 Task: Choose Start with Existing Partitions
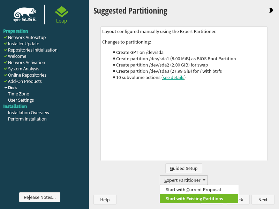(x=194, y=199)
